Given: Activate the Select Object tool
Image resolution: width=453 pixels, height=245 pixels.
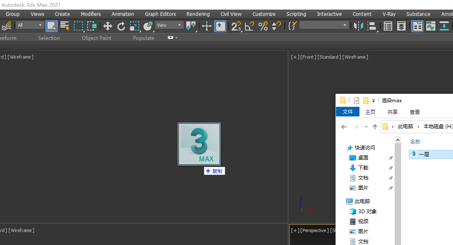Looking at the screenshot, I should tap(52, 26).
